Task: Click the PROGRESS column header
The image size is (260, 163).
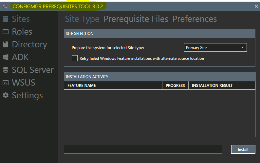Action: coord(175,85)
